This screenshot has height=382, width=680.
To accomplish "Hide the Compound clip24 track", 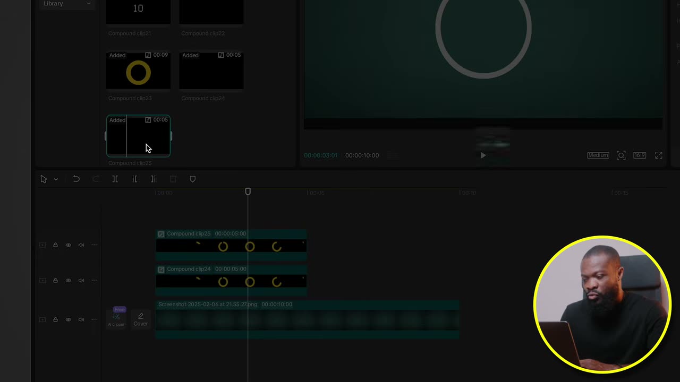I will pyautogui.click(x=68, y=281).
